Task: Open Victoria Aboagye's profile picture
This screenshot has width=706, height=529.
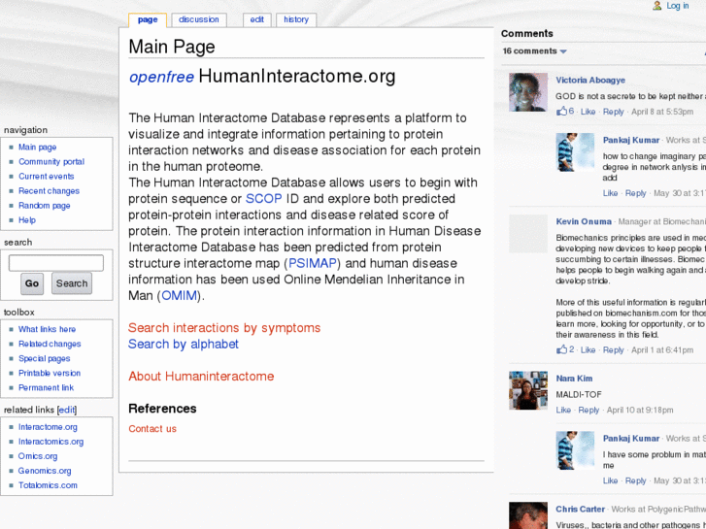Action: point(528,92)
